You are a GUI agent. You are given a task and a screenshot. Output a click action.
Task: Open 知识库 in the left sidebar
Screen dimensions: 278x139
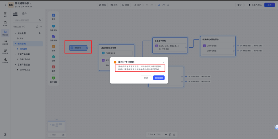coord(5,23)
